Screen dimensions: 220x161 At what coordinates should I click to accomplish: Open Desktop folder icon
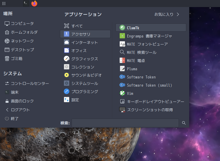(x=7, y=50)
